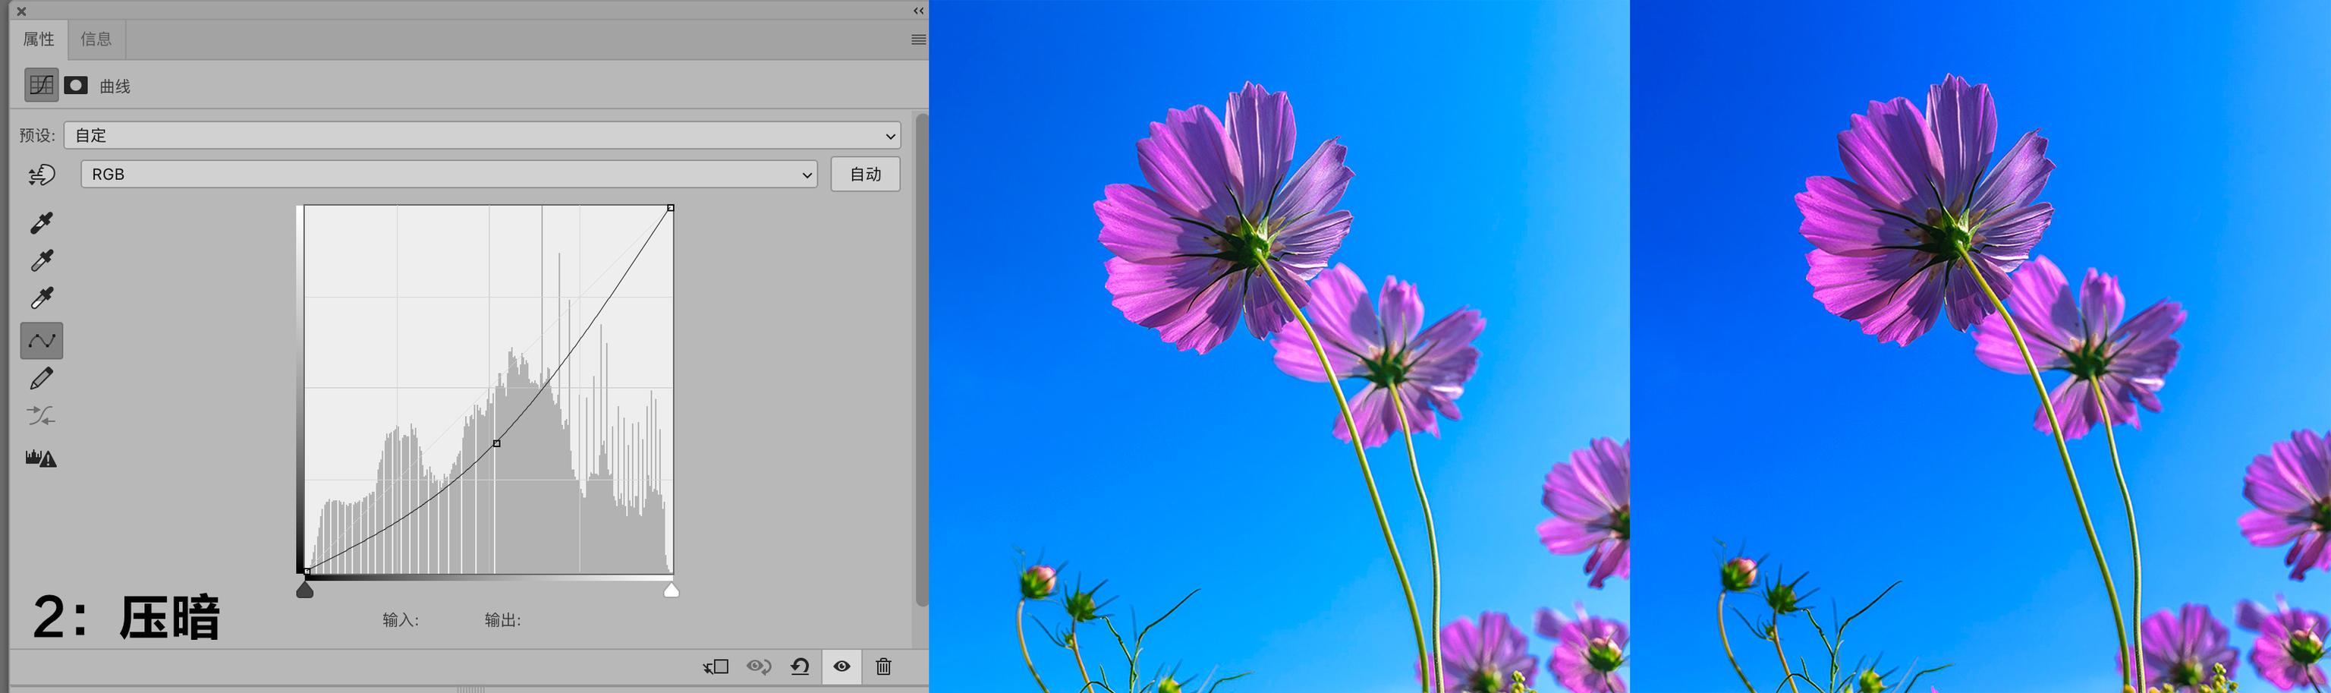Viewport: 2331px width, 693px height.
Task: Select the black point eyedropper
Action: [x=42, y=222]
